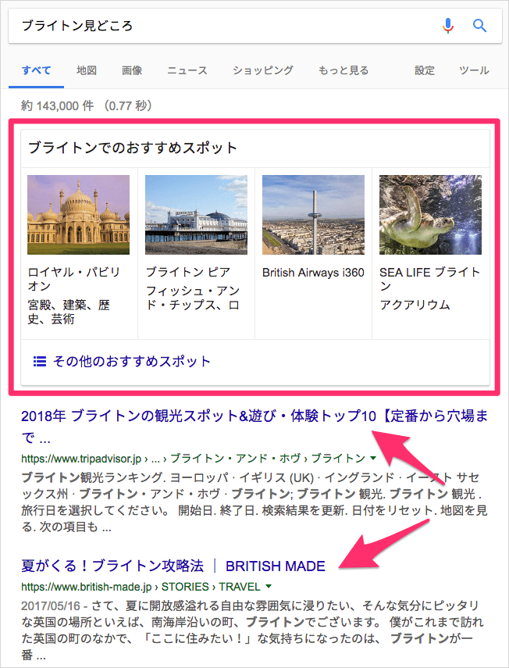Open その他のおすすめスポット link

pos(132,362)
